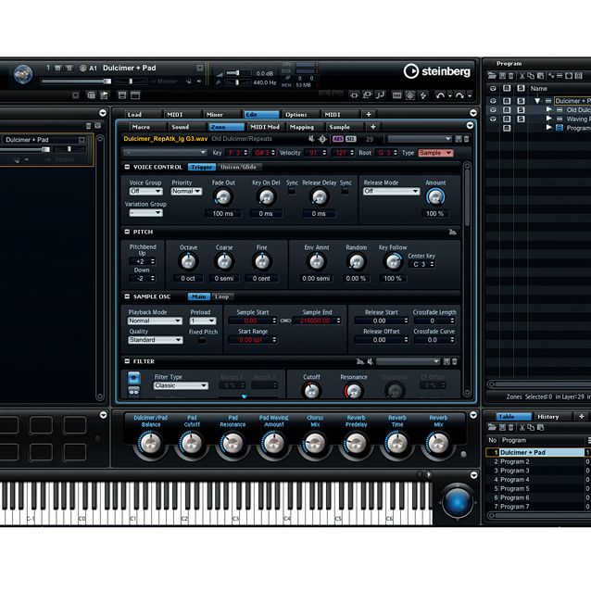Collapse the VOICE CONTROL section
The image size is (591, 591).
click(x=127, y=167)
